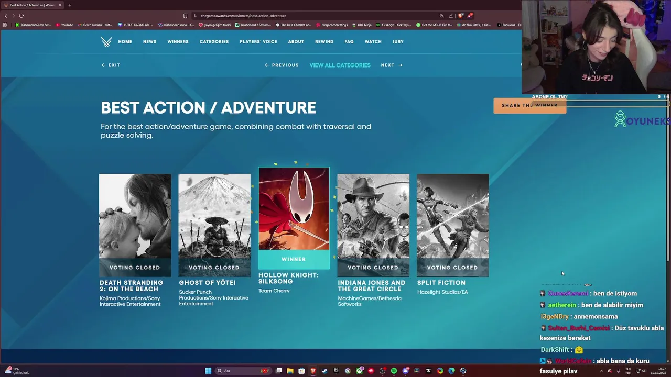The image size is (671, 377).
Task: Click the EXIT link
Action: [111, 65]
